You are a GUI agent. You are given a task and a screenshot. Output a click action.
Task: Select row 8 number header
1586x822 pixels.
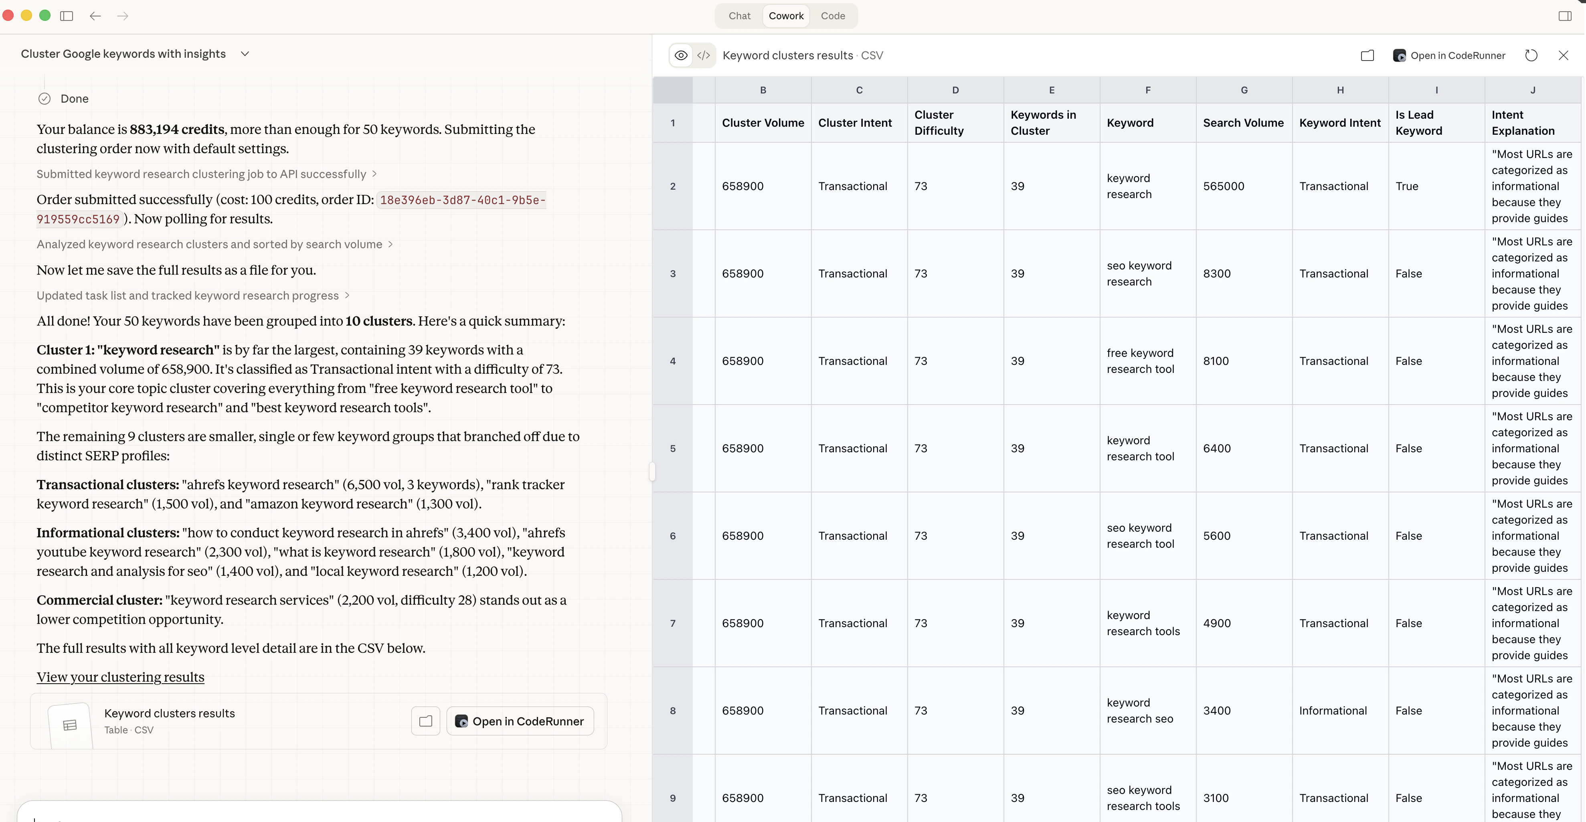(672, 711)
